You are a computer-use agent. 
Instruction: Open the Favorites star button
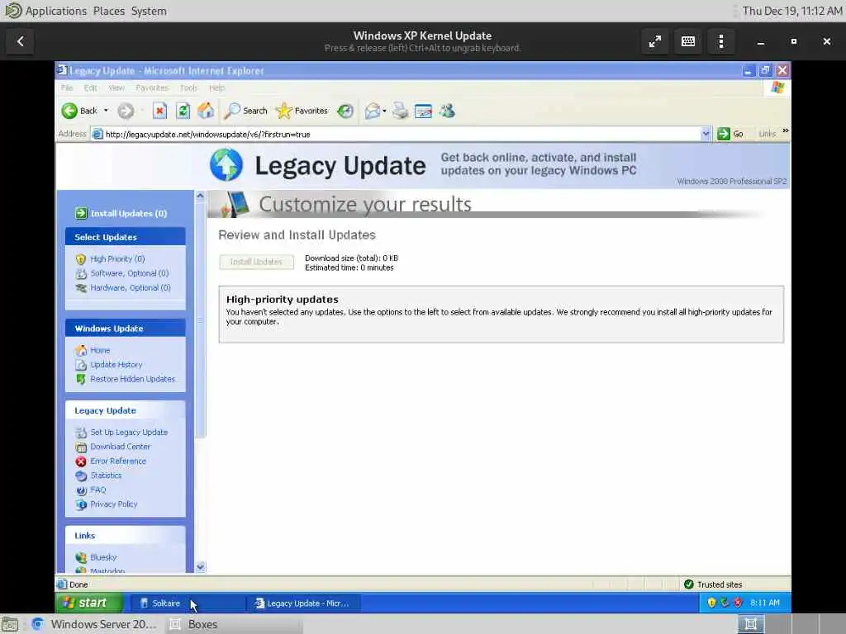pos(302,111)
